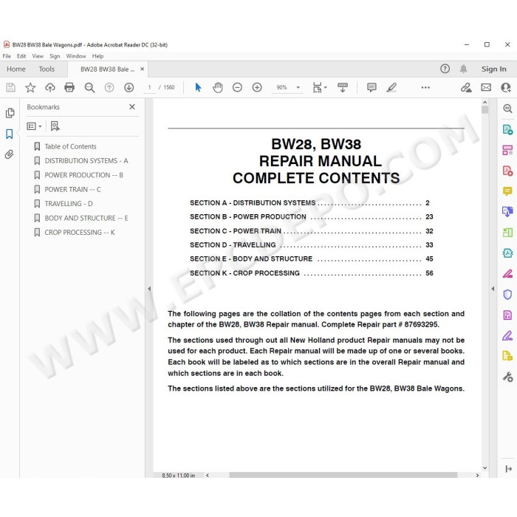Star this file with the bookmark star icon
Image resolution: width=517 pixels, height=517 pixels.
[x=30, y=87]
